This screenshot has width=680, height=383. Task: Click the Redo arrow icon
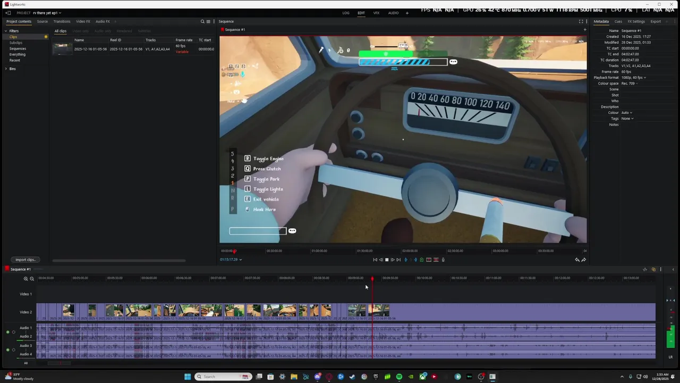coord(584,260)
